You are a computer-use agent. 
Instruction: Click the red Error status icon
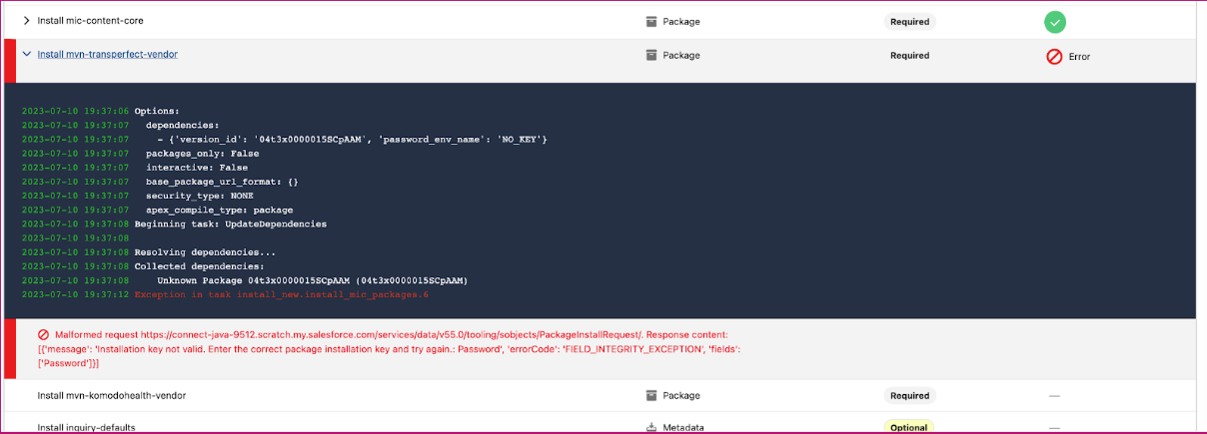(x=1054, y=57)
